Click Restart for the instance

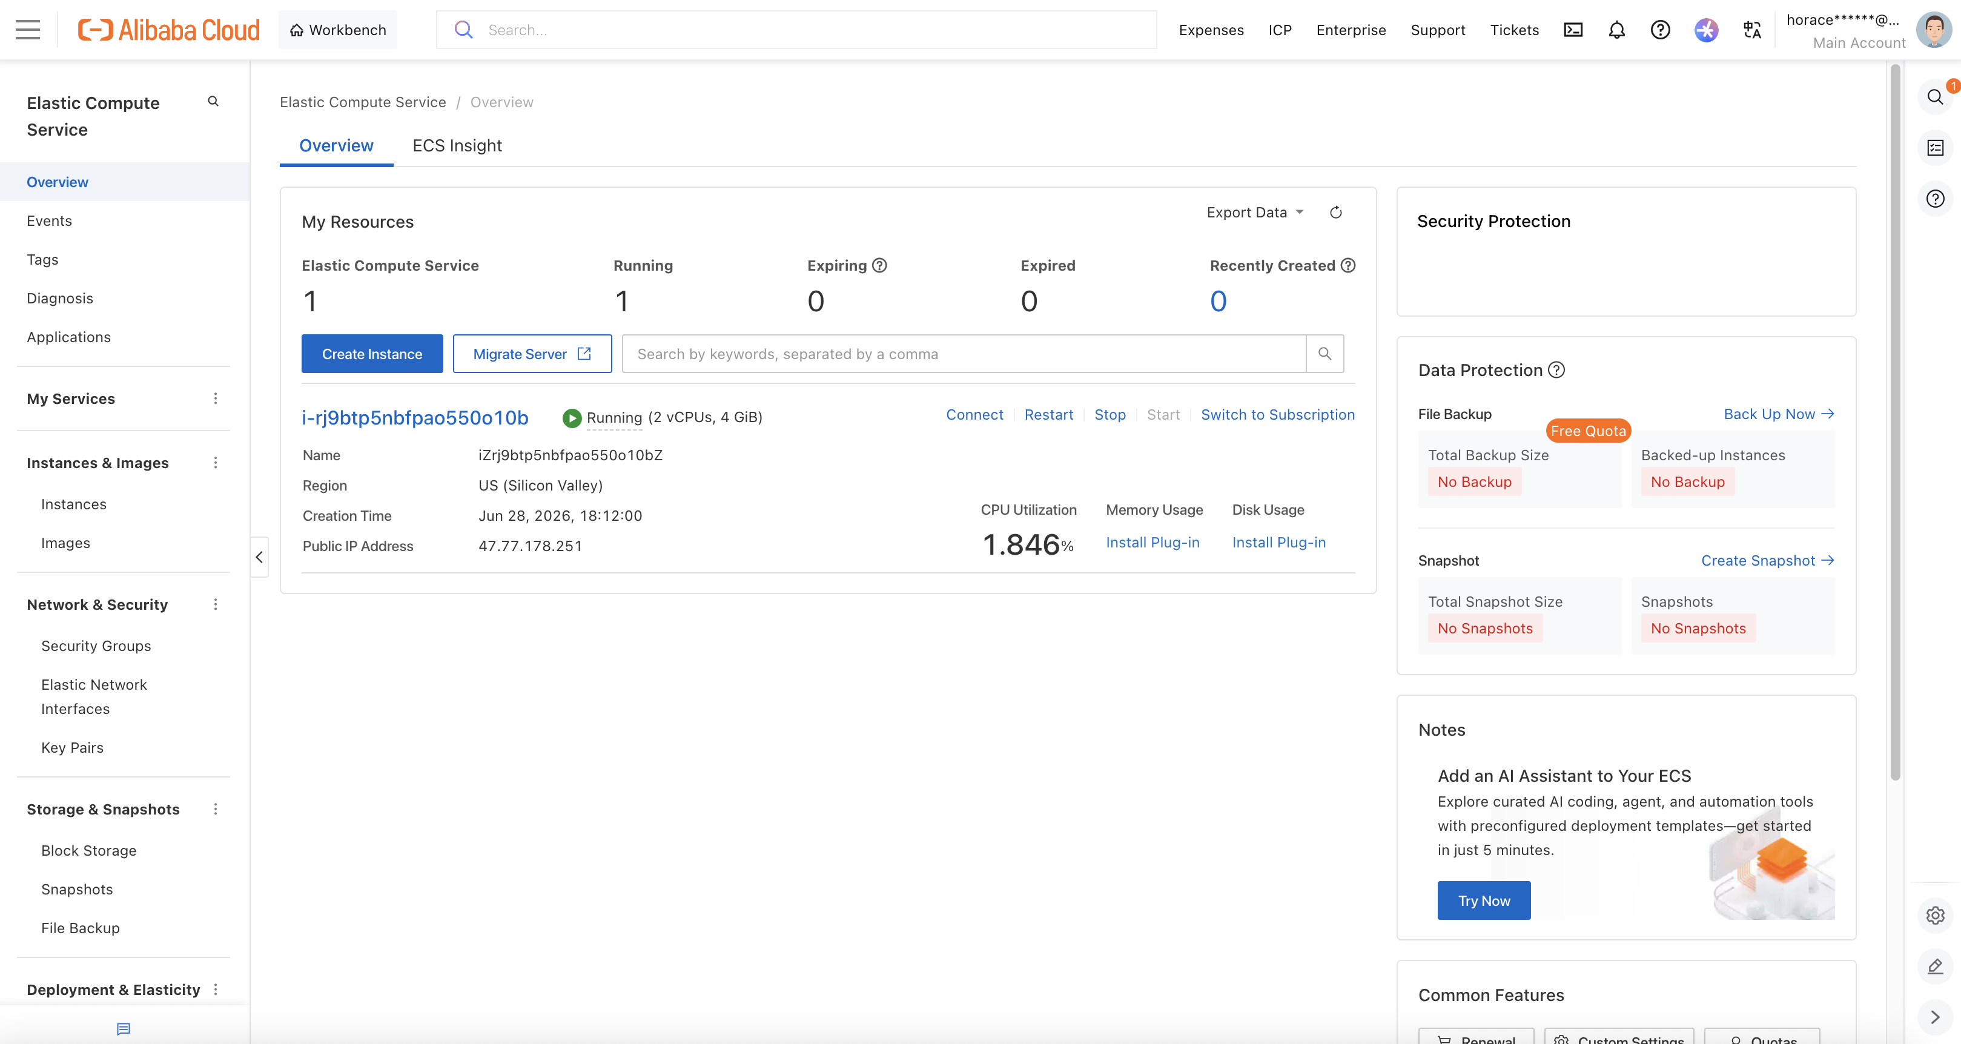click(1048, 415)
